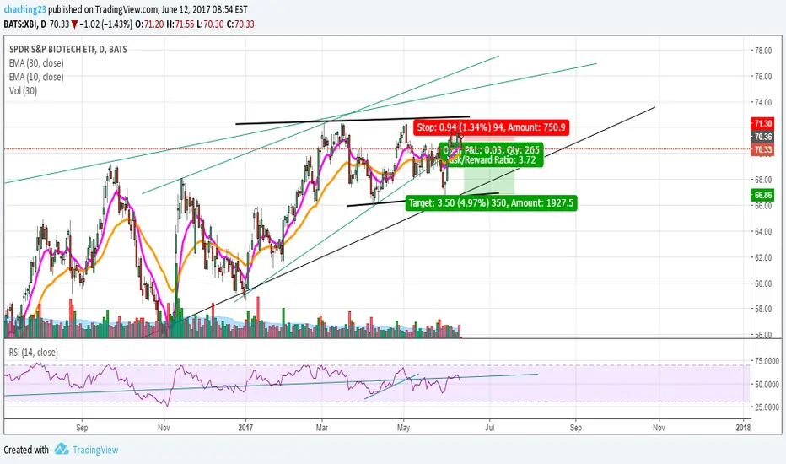Click the Mar time axis label
786x464 pixels.
pyautogui.click(x=322, y=428)
